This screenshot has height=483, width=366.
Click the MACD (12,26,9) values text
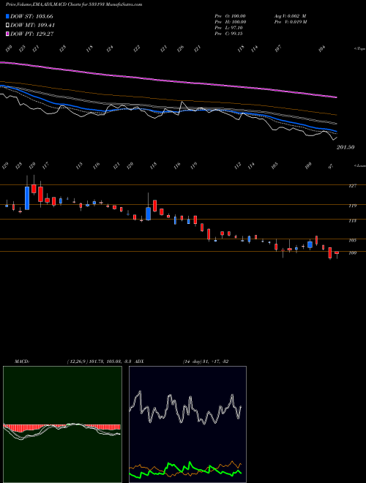(x=100, y=362)
